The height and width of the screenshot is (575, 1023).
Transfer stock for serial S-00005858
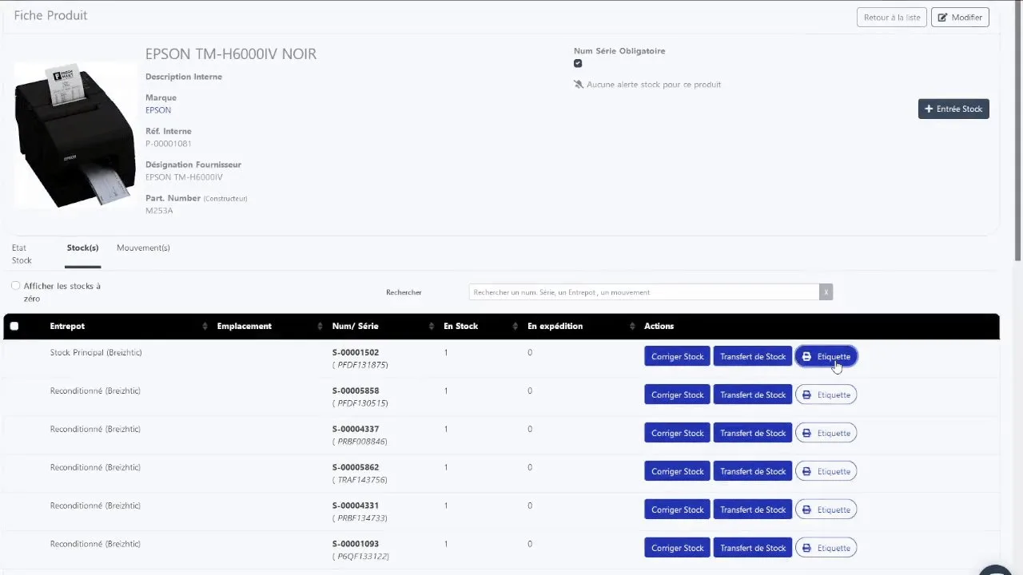coord(753,395)
